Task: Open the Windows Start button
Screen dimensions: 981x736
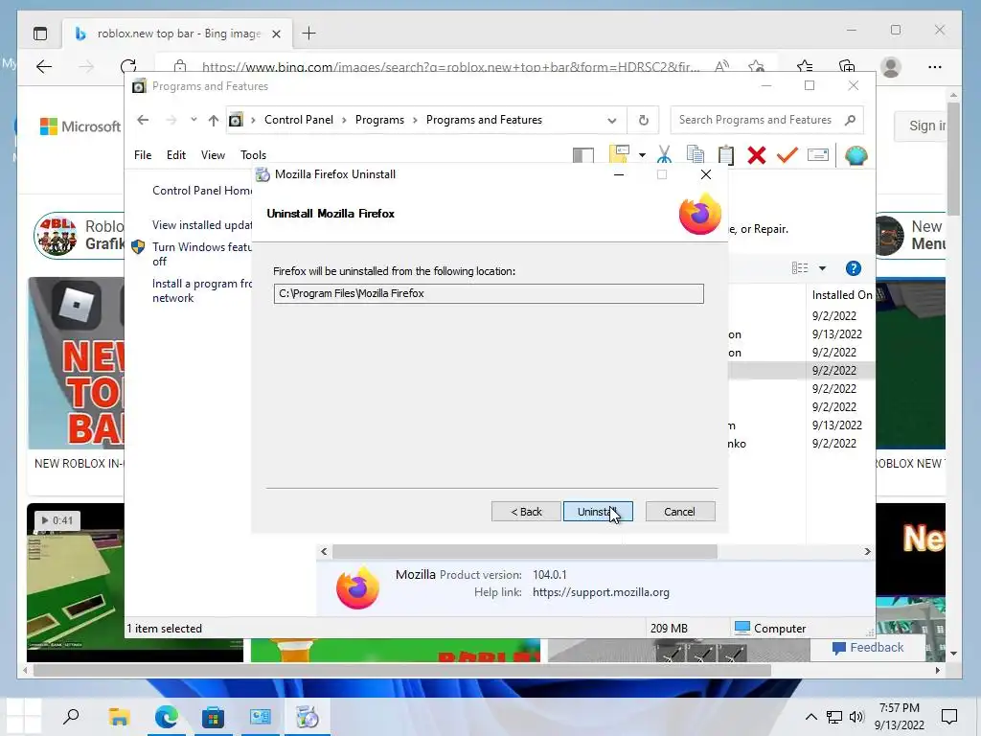Action: tap(23, 717)
